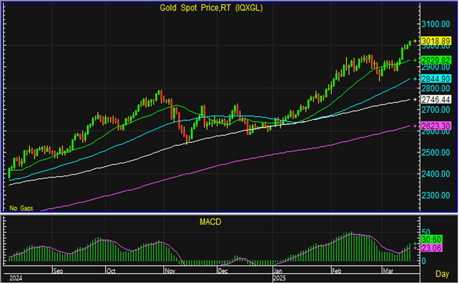Click the cyan arrow marker beside 2844.90
Screen dimensions: 459x284
[x=415, y=79]
